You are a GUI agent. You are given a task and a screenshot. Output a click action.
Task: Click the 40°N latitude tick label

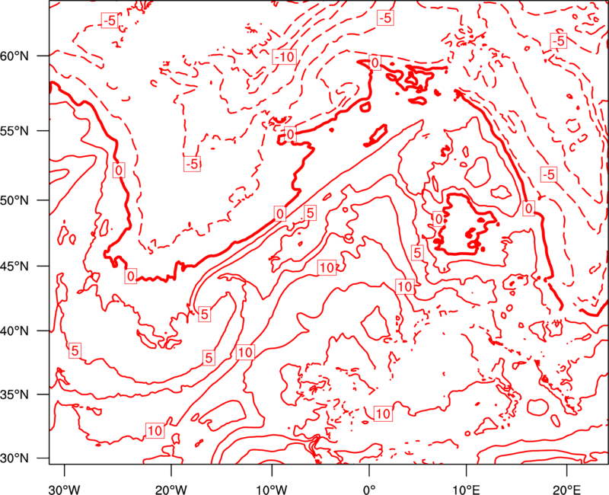(x=14, y=331)
